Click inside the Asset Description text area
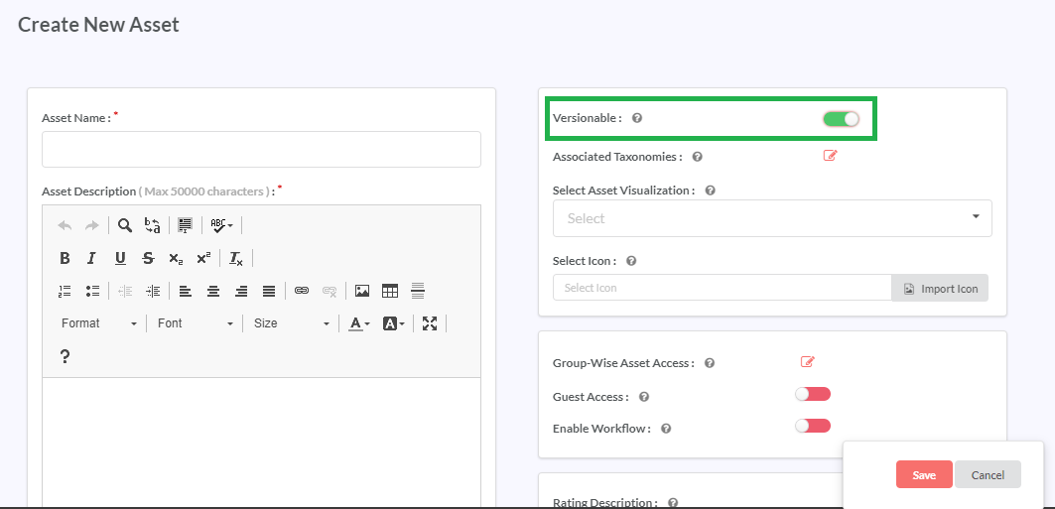 point(261,443)
